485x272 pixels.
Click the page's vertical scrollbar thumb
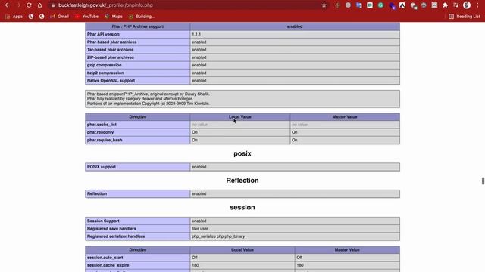tap(483, 181)
